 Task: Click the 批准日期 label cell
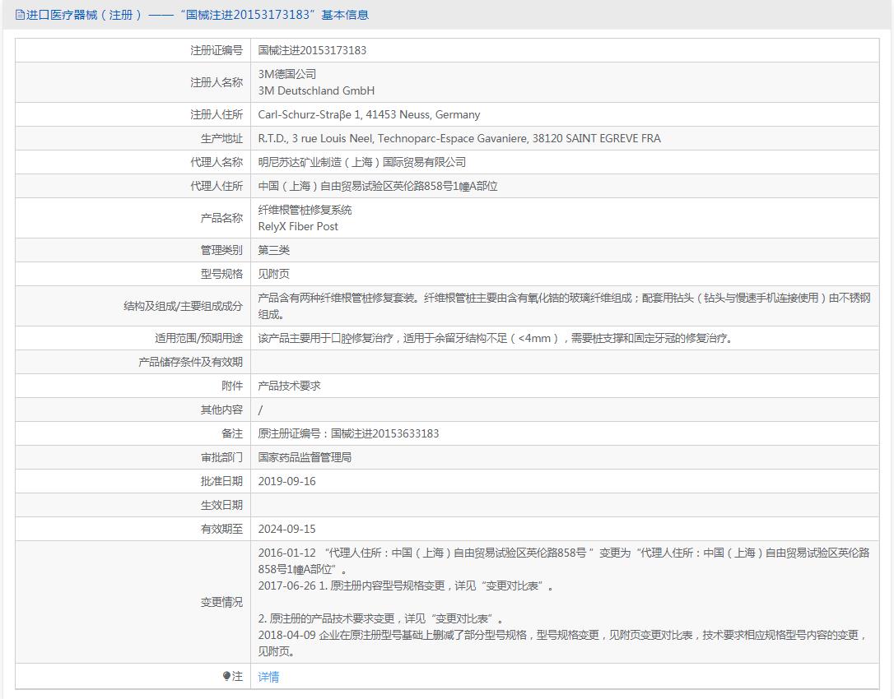(x=133, y=481)
